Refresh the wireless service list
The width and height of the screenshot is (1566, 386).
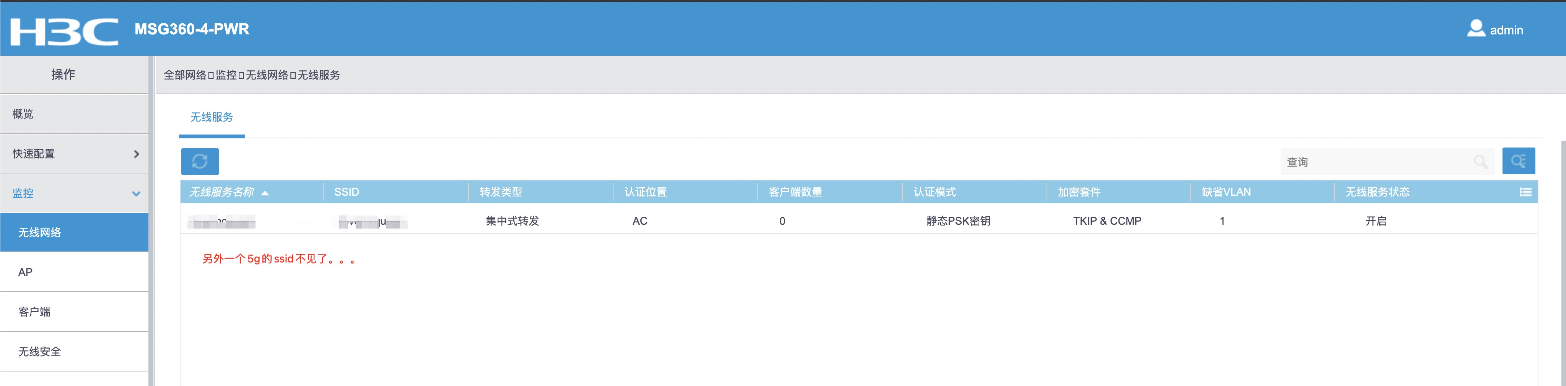[x=199, y=161]
